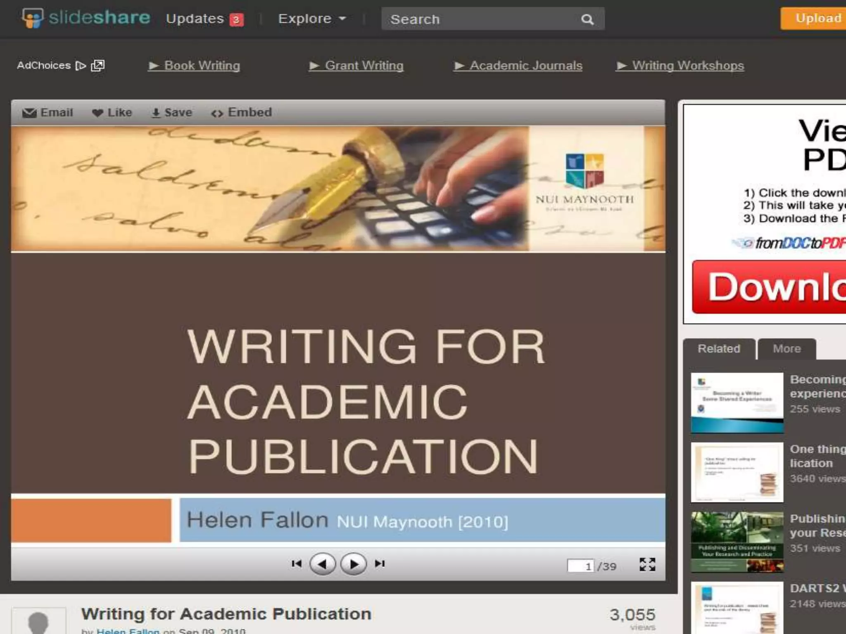The image size is (846, 634).
Task: Advance to next slide arrow
Action: [x=354, y=564]
